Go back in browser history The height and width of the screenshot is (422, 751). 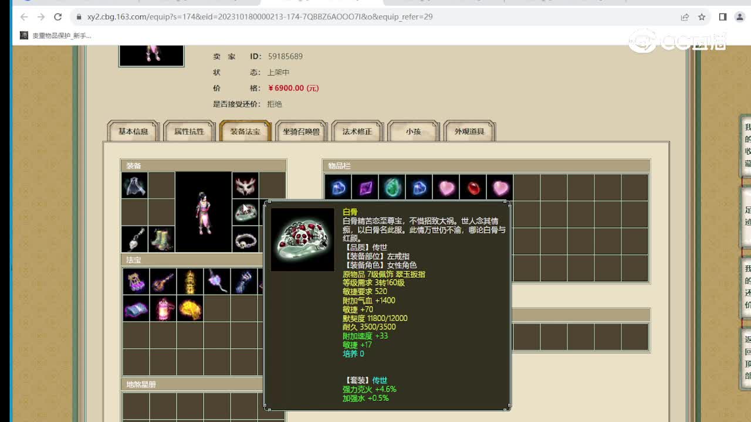tap(24, 17)
